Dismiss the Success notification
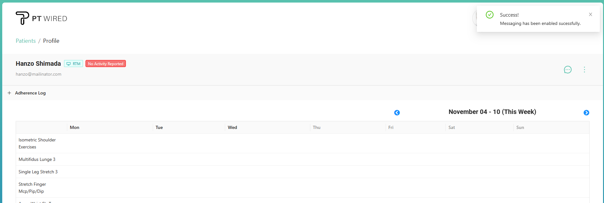604x203 pixels. (x=590, y=14)
